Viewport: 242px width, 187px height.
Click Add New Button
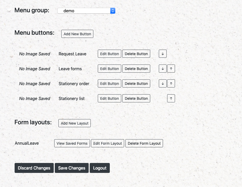77,34
